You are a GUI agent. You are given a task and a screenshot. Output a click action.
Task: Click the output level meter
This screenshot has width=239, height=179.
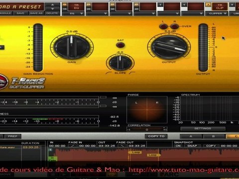point(203,48)
